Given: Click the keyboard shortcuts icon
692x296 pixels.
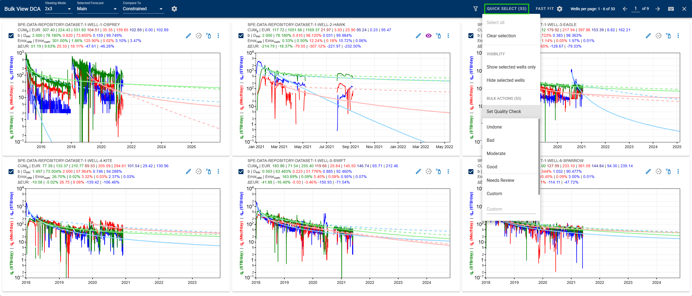Looking at the screenshot, I should point(671,9).
